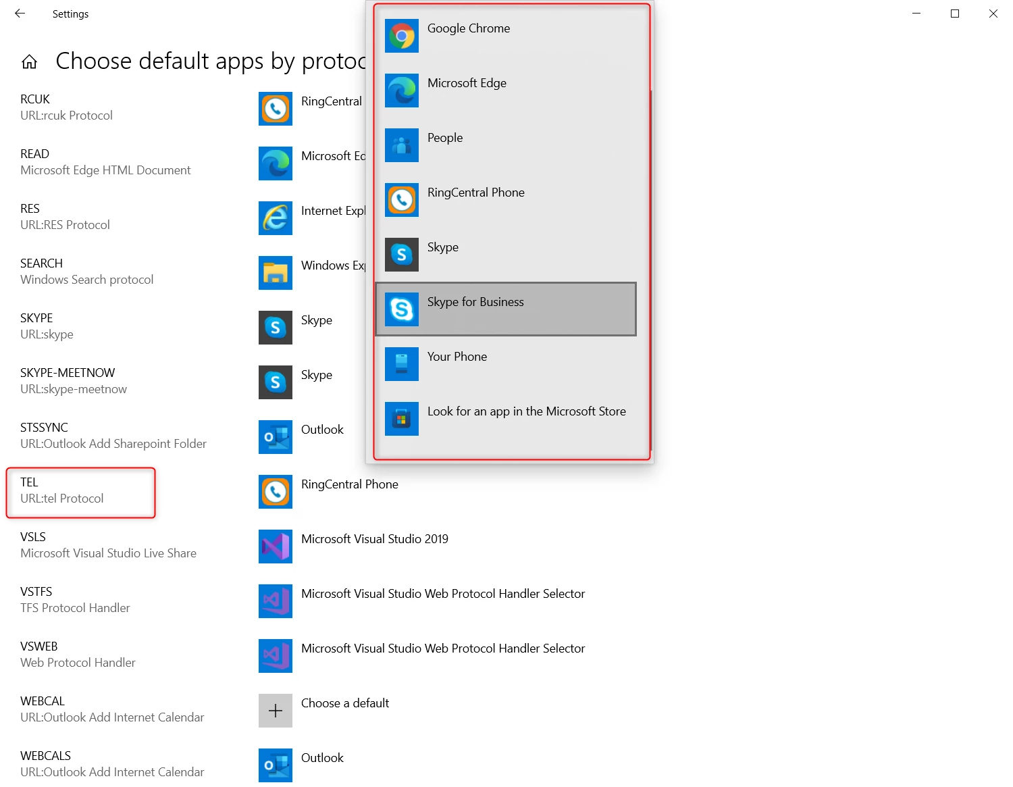Screen dimensions: 1013x787
Task: Pick Skype for Business in the popup
Action: coord(506,309)
